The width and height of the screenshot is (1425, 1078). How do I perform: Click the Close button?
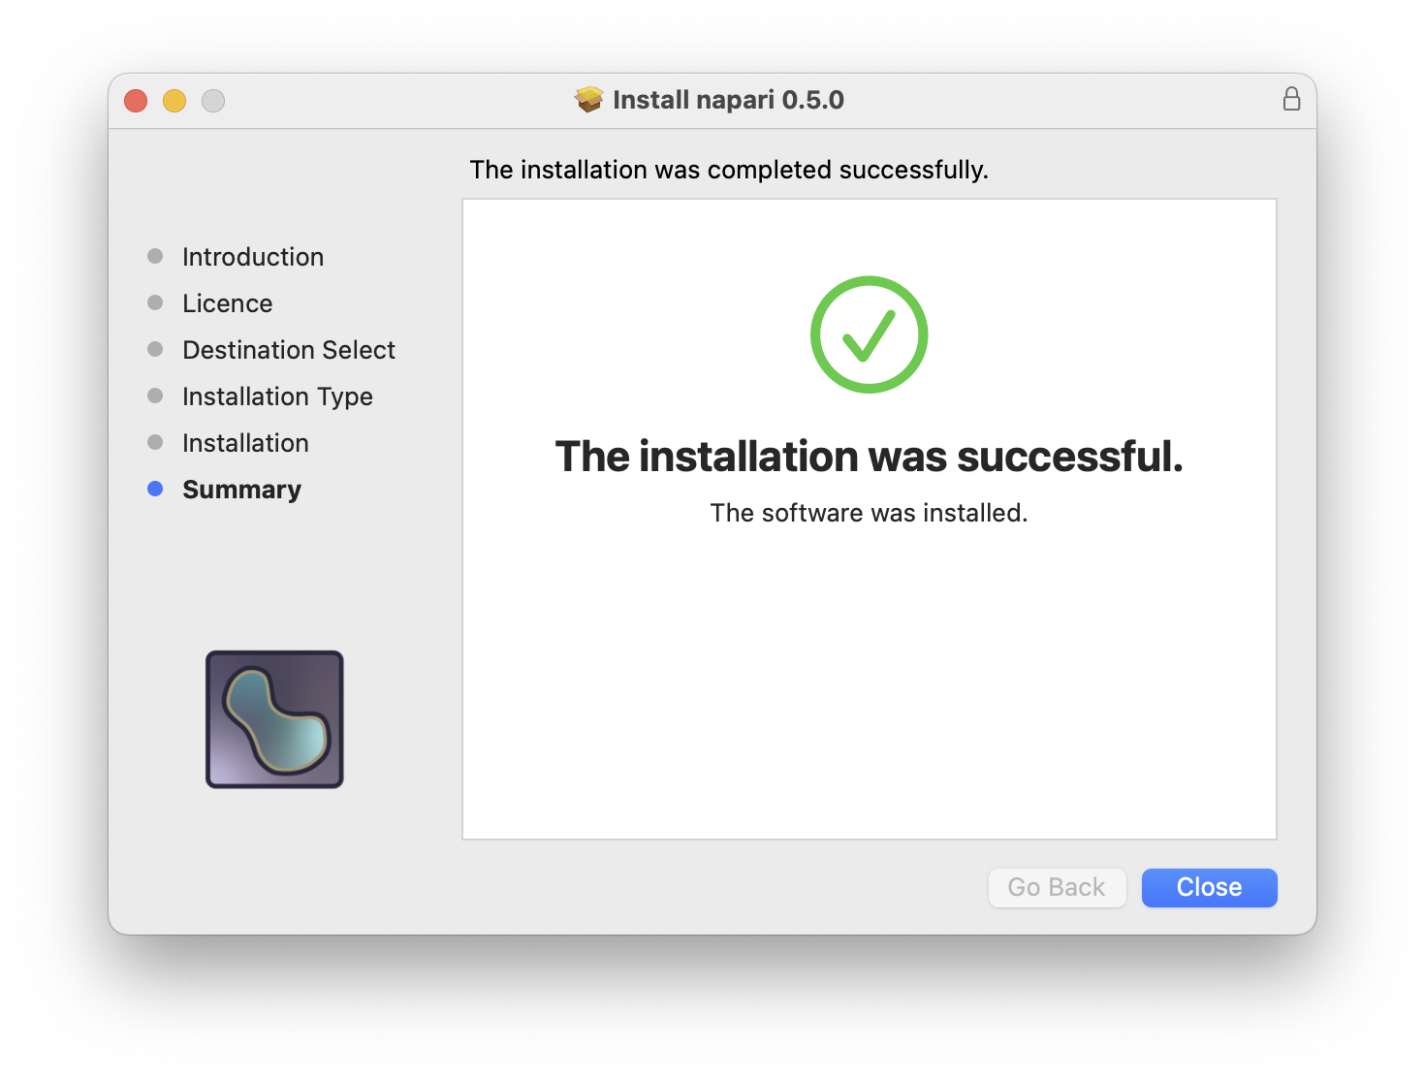click(x=1209, y=887)
